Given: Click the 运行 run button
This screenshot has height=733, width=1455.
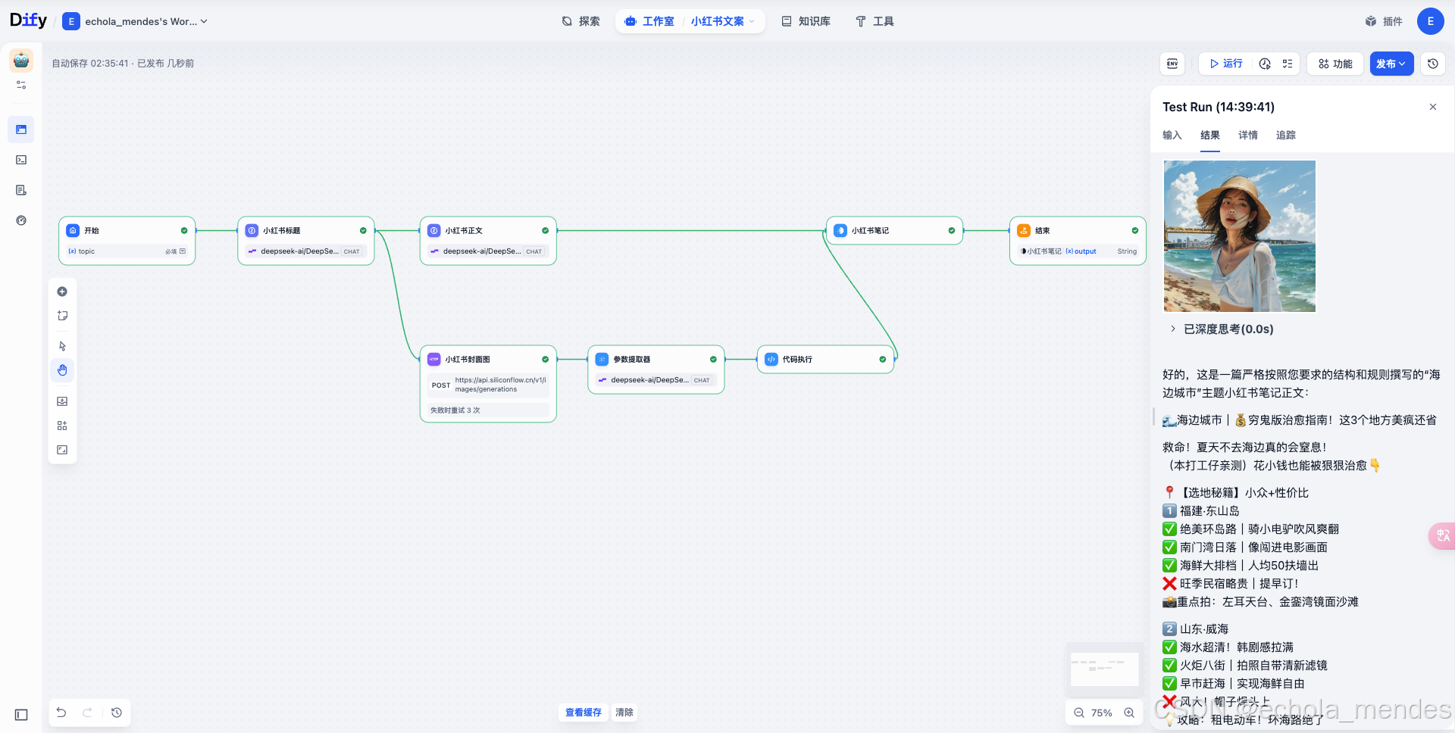Looking at the screenshot, I should point(1225,64).
